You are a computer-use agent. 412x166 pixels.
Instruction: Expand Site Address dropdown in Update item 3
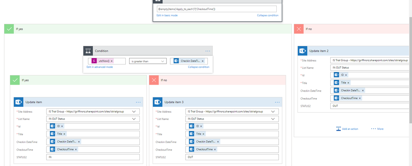(x=273, y=111)
